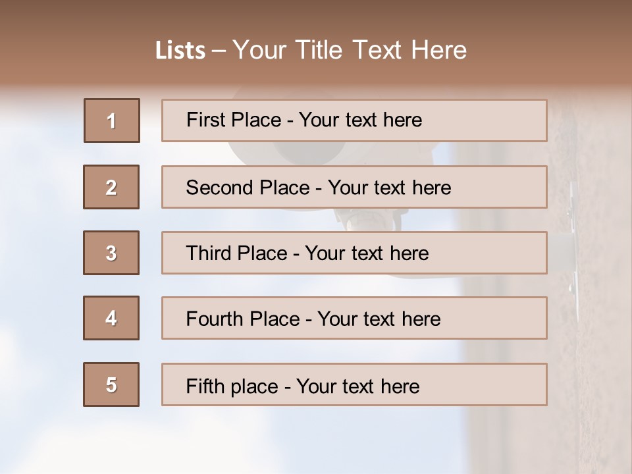Click the word "Fourth" in the list

tap(211, 319)
